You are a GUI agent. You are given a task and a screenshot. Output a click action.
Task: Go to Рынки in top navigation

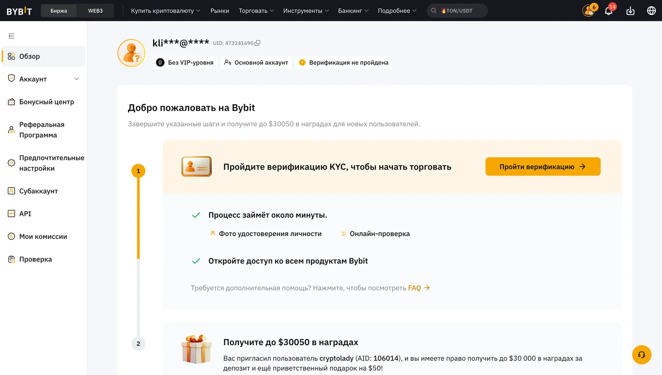[x=219, y=11]
